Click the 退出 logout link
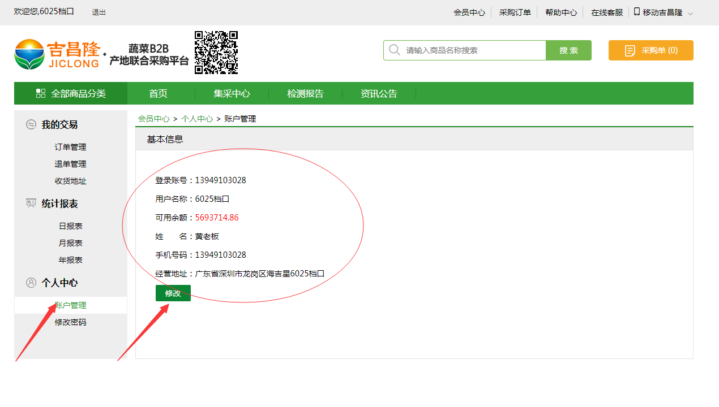This screenshot has height=407, width=719. 99,12
